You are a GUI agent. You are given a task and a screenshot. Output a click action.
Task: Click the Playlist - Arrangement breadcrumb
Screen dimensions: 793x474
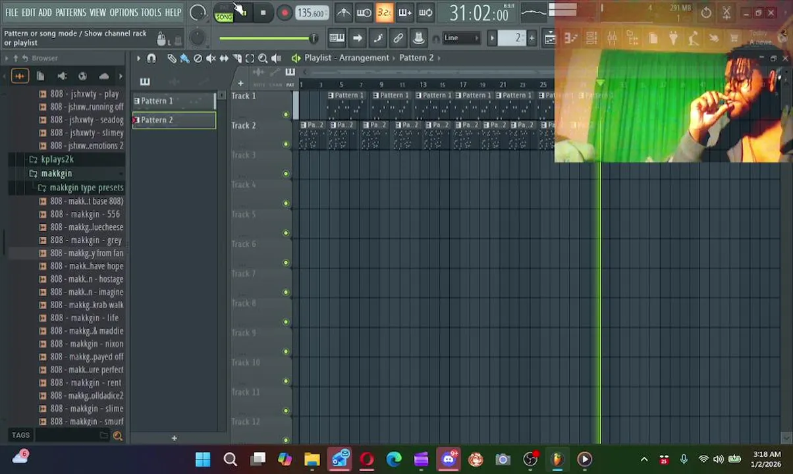point(346,58)
